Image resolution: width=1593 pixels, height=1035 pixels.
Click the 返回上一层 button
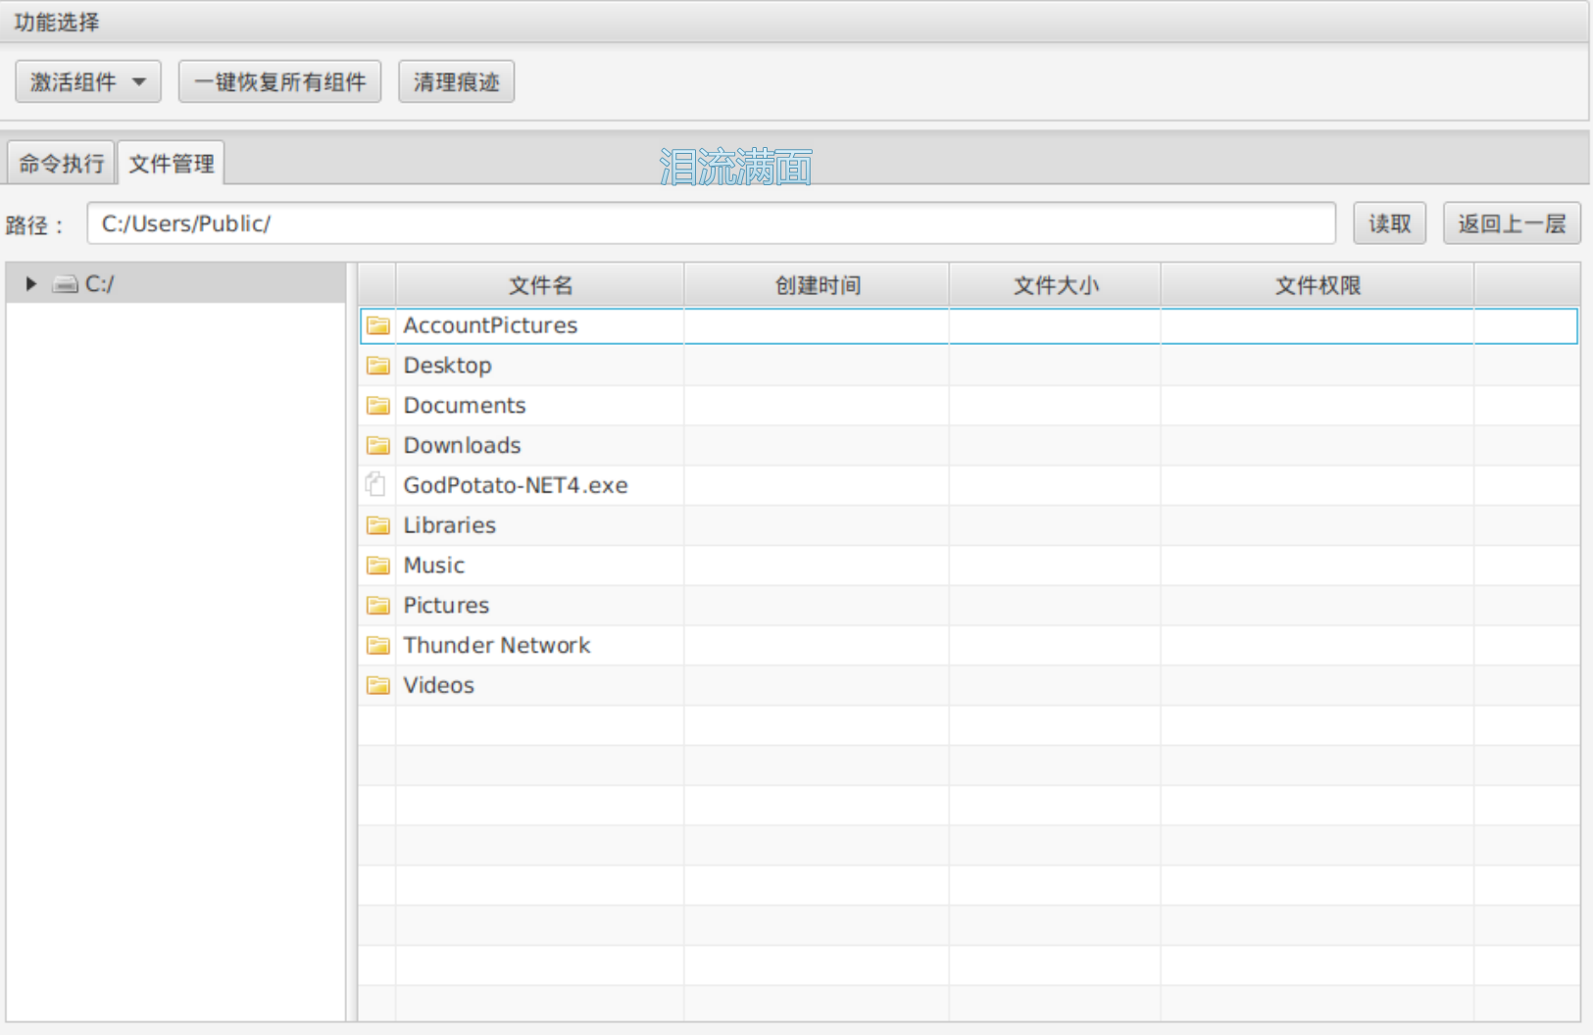pyautogui.click(x=1511, y=224)
